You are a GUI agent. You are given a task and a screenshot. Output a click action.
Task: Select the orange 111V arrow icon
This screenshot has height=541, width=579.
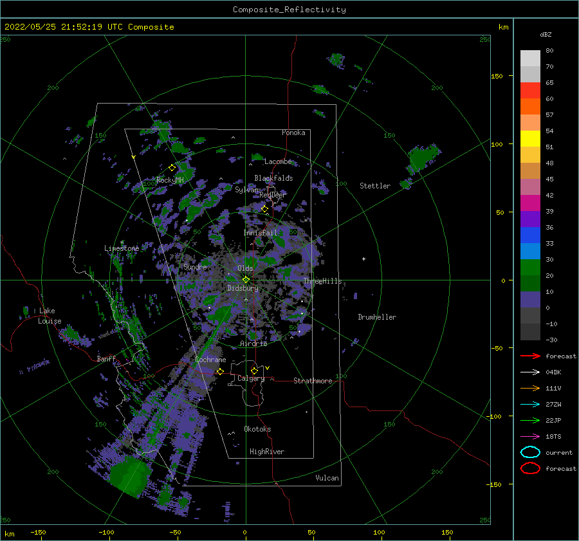coord(530,388)
